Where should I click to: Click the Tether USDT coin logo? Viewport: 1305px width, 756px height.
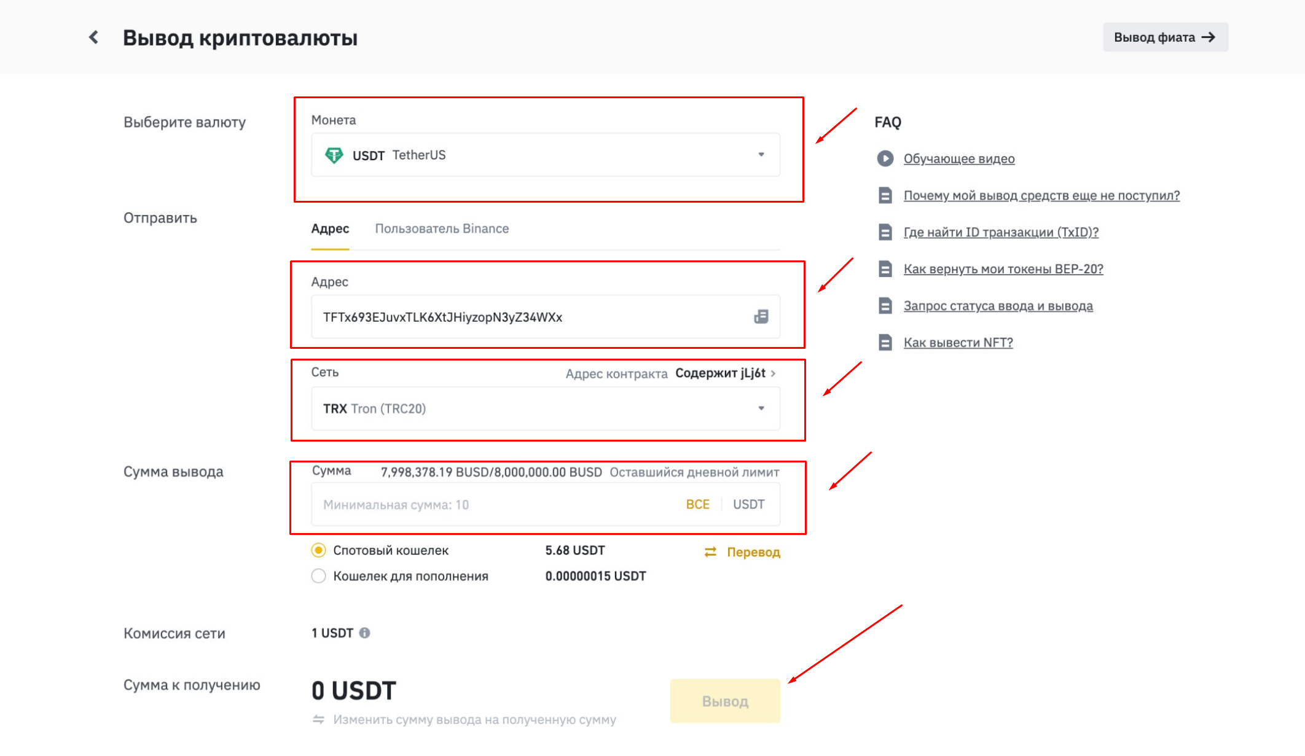pyautogui.click(x=334, y=155)
